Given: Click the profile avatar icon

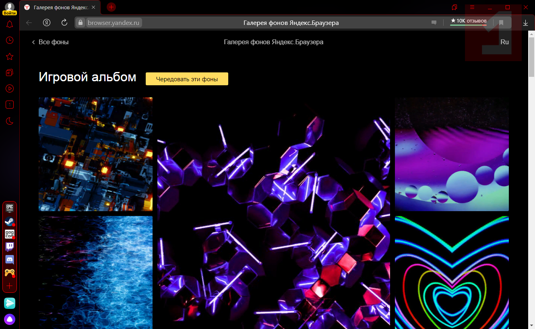Looking at the screenshot, I should (10, 6).
